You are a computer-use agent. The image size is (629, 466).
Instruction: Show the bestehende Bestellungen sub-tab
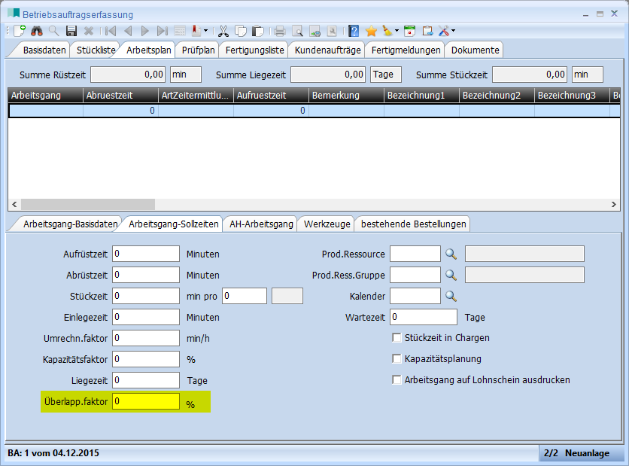[413, 224]
